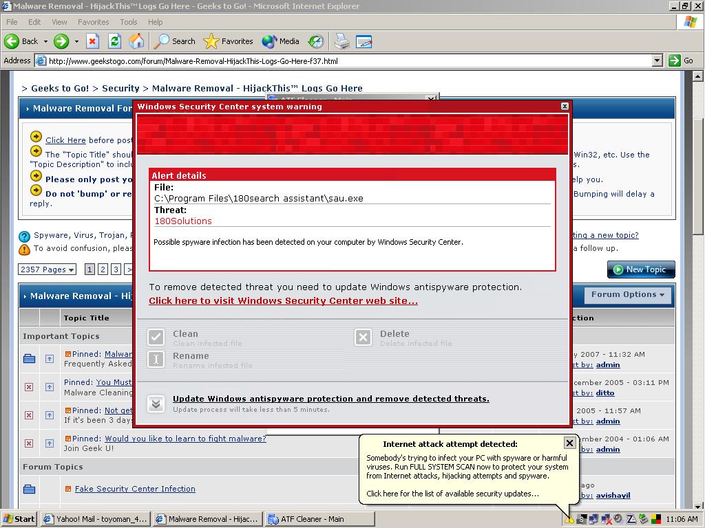The image size is (705, 528).
Task: Open the Forum Options dropdown
Action: (x=628, y=295)
